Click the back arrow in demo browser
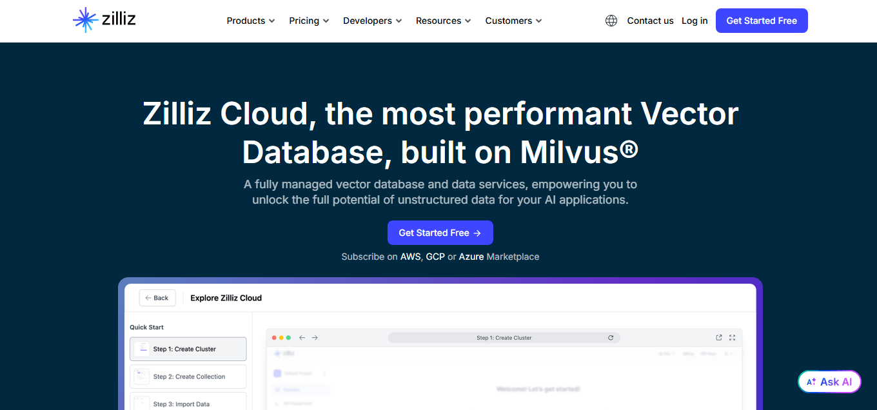This screenshot has height=410, width=877. (x=302, y=338)
